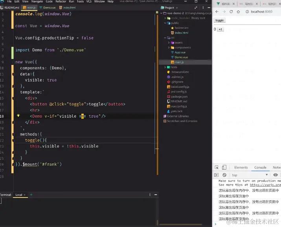Add a new terminal session
This screenshot has height=227, width=281.
click(x=31, y=195)
